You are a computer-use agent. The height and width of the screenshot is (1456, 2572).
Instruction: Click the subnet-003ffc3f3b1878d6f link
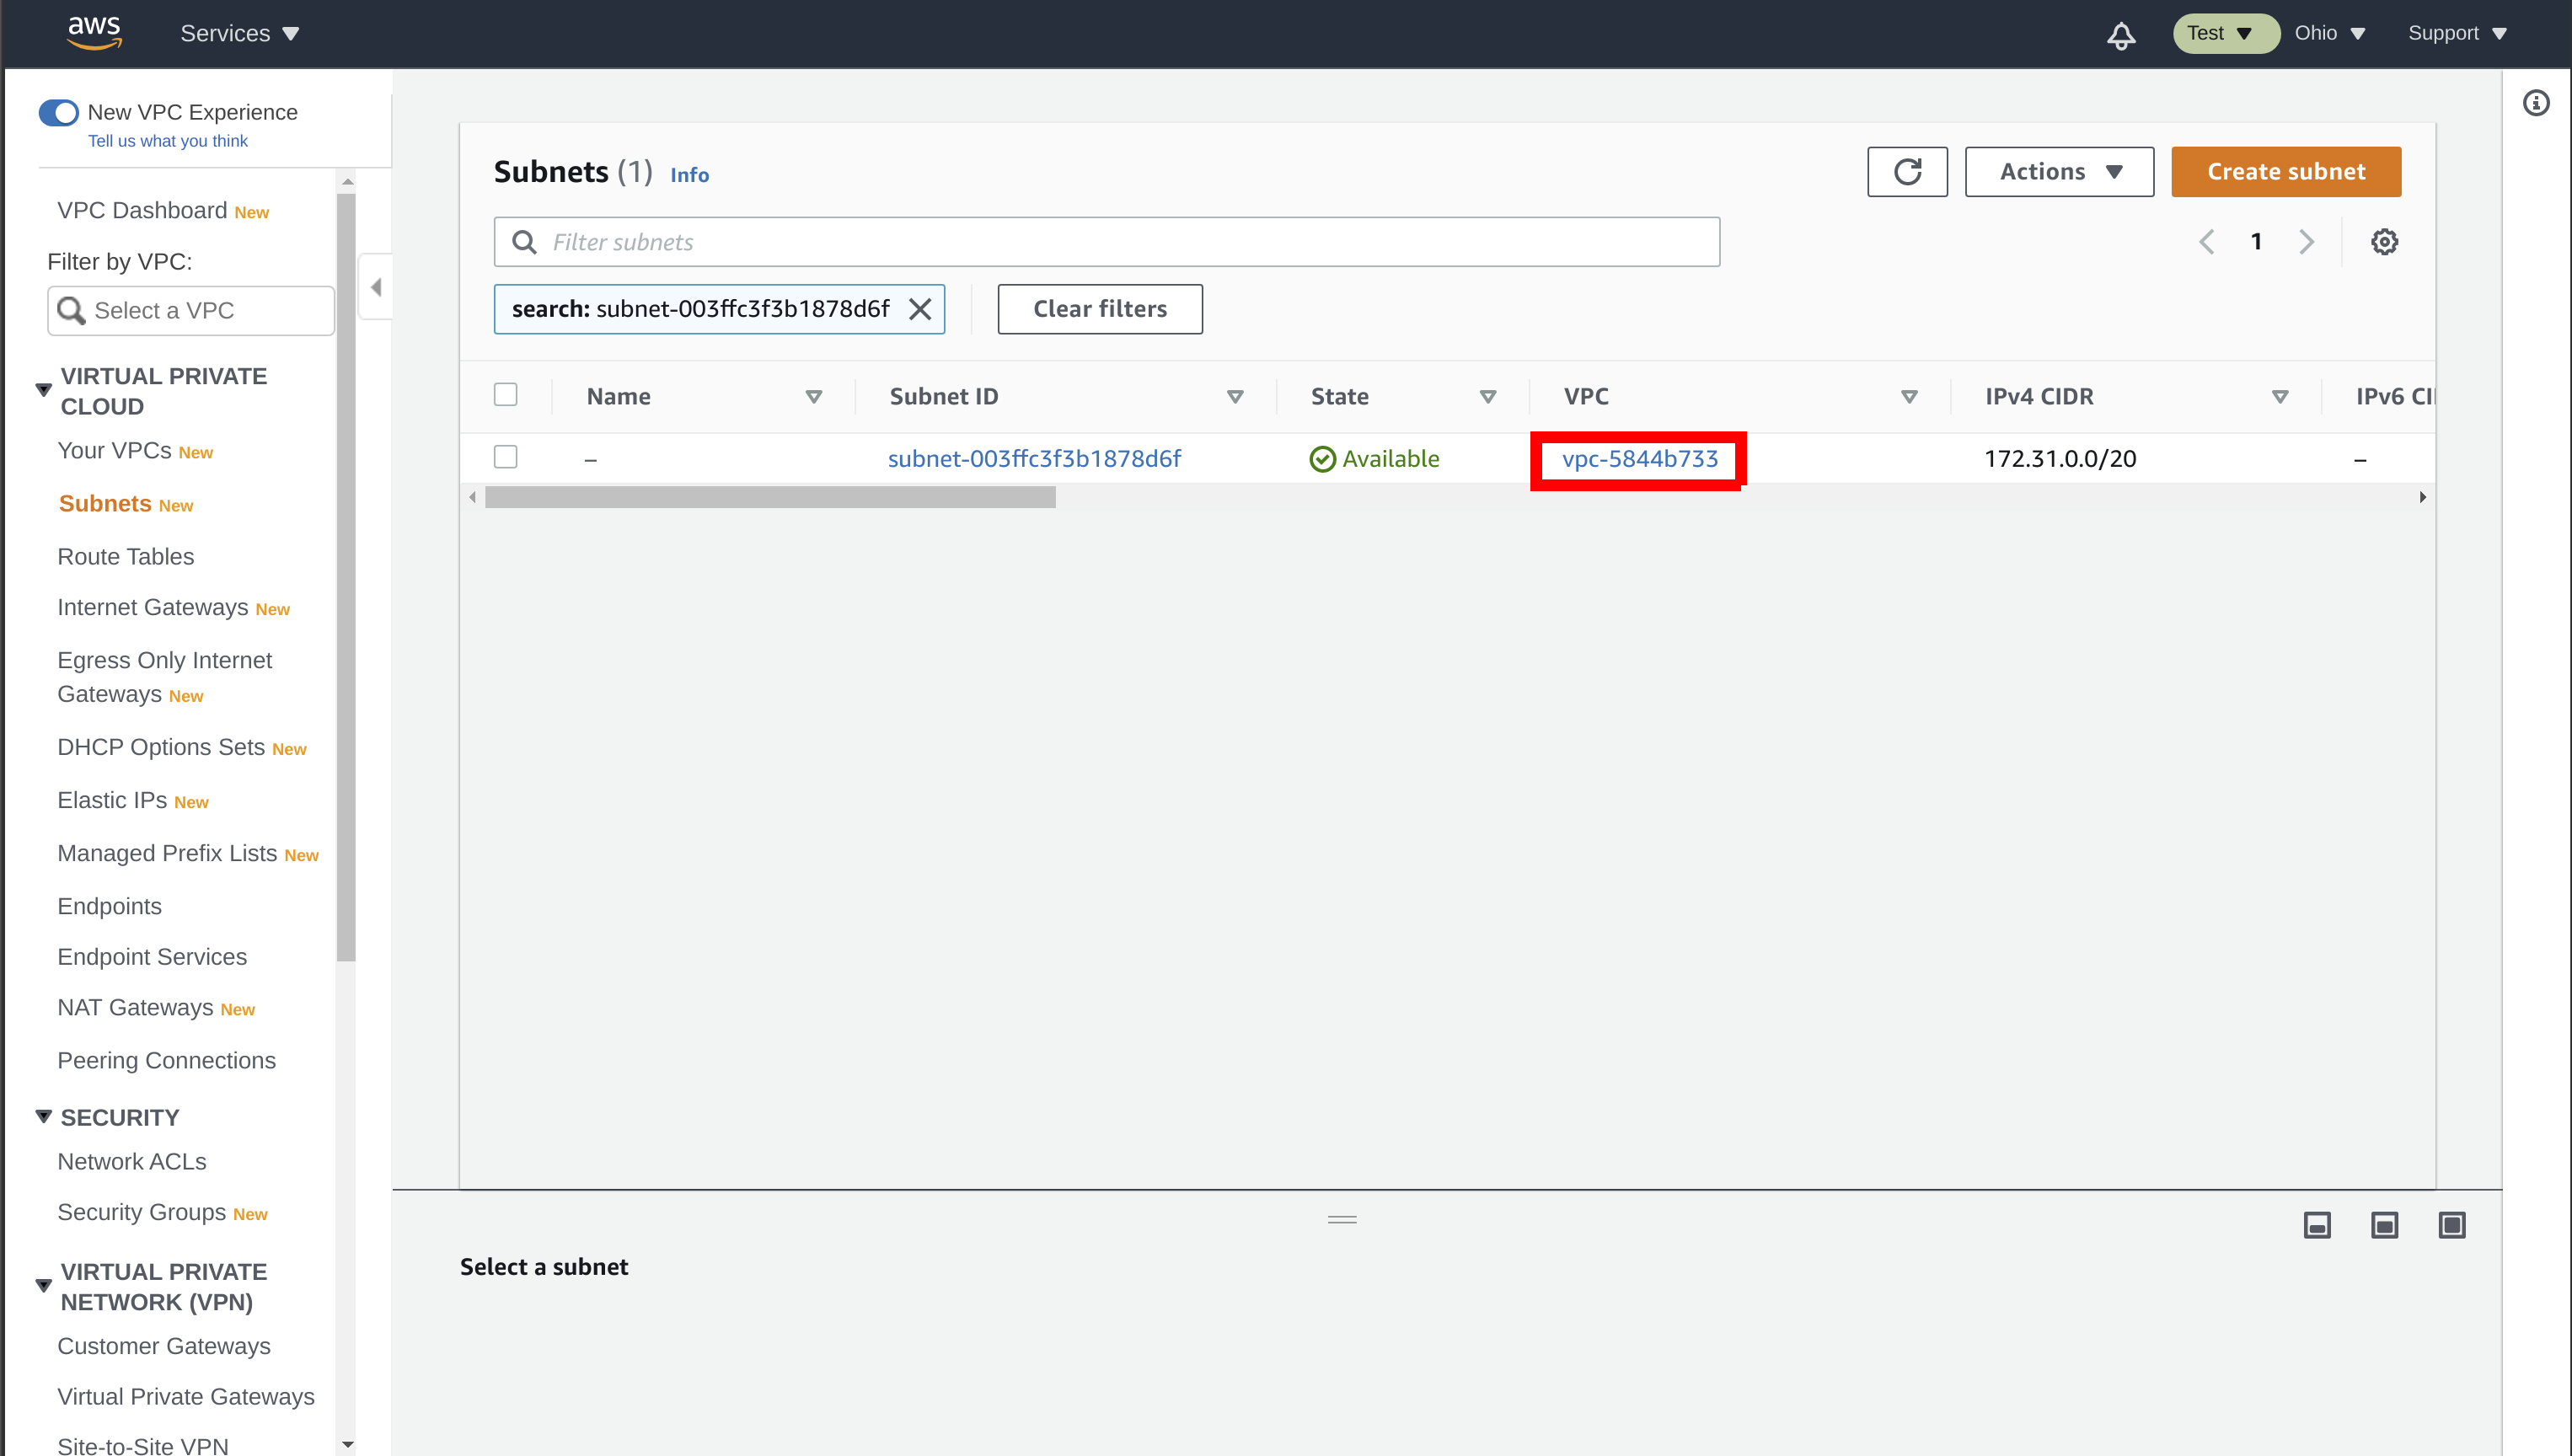pyautogui.click(x=1035, y=458)
